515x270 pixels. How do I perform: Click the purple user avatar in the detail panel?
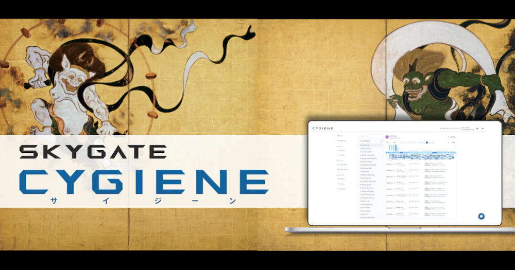point(387,137)
